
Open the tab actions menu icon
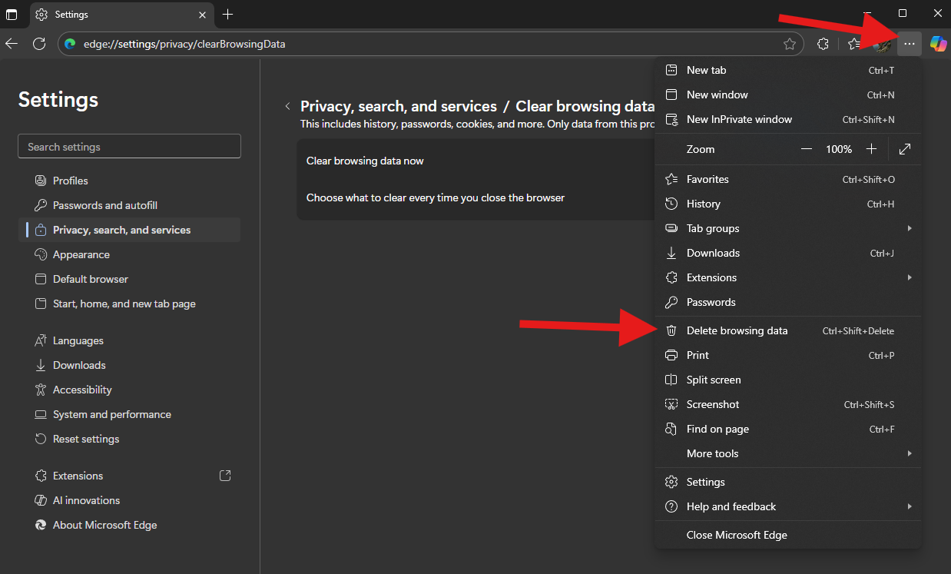12,15
